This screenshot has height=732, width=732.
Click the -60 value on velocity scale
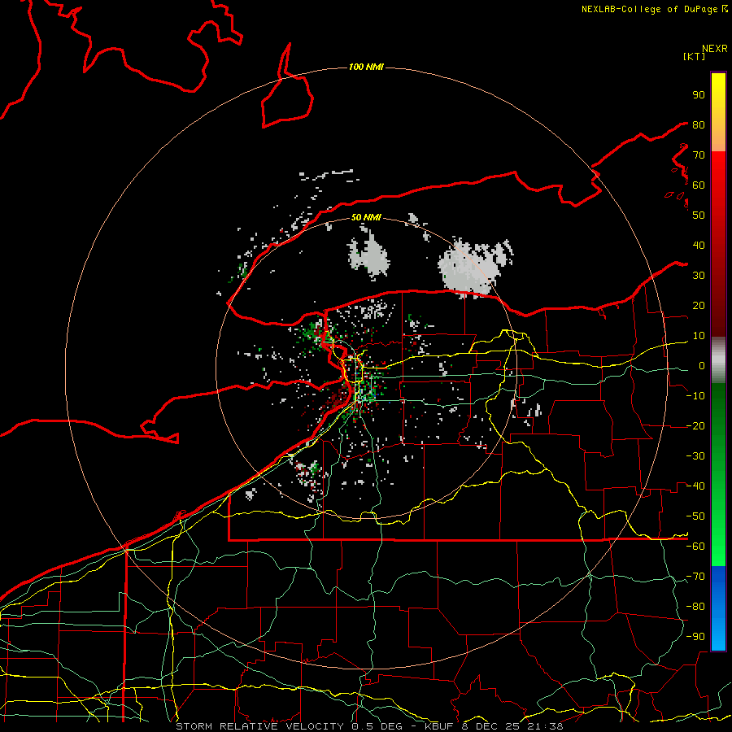[695, 547]
